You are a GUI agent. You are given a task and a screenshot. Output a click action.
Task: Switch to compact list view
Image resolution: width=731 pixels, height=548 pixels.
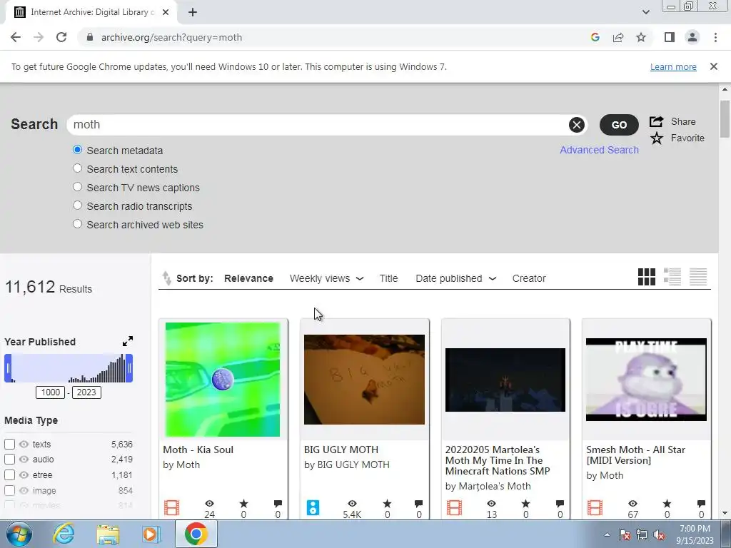pos(698,277)
